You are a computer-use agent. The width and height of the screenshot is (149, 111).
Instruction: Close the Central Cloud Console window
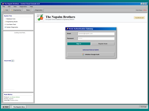point(146,4)
